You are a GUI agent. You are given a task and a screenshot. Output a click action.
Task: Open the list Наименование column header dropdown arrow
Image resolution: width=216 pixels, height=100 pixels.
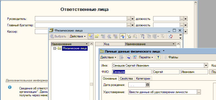click(173, 44)
